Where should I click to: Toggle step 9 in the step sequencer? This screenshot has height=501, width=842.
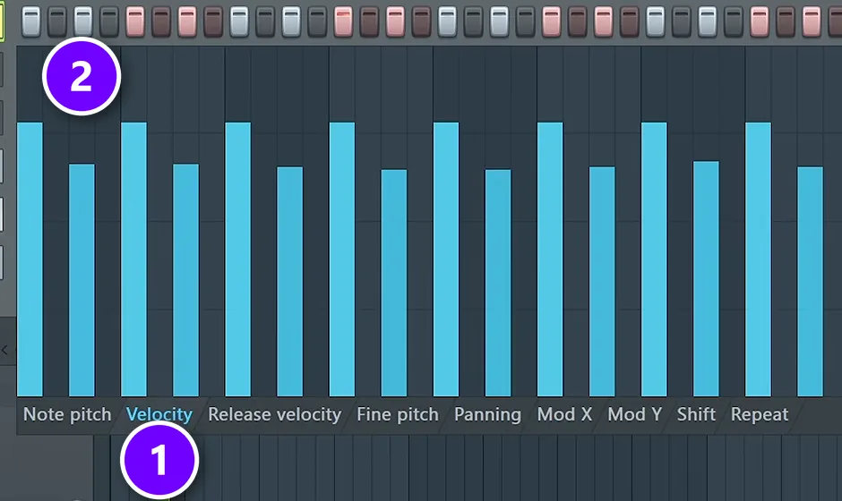[239, 22]
